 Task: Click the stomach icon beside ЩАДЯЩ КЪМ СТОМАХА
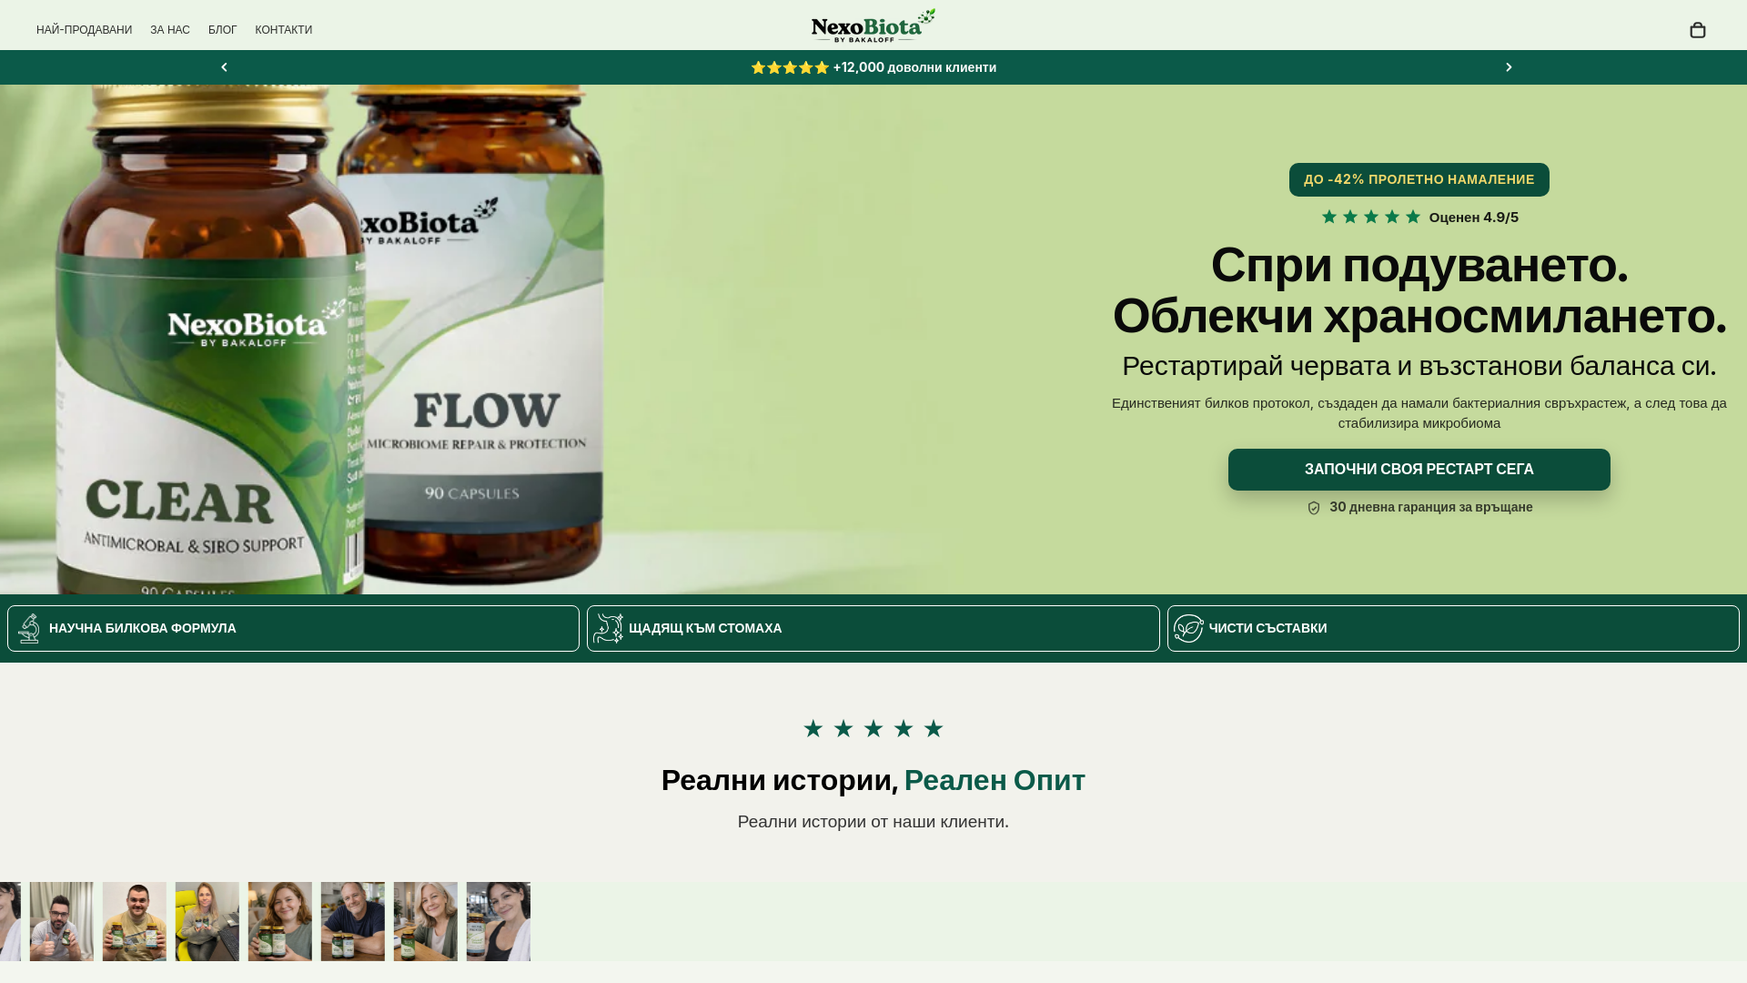pos(608,628)
